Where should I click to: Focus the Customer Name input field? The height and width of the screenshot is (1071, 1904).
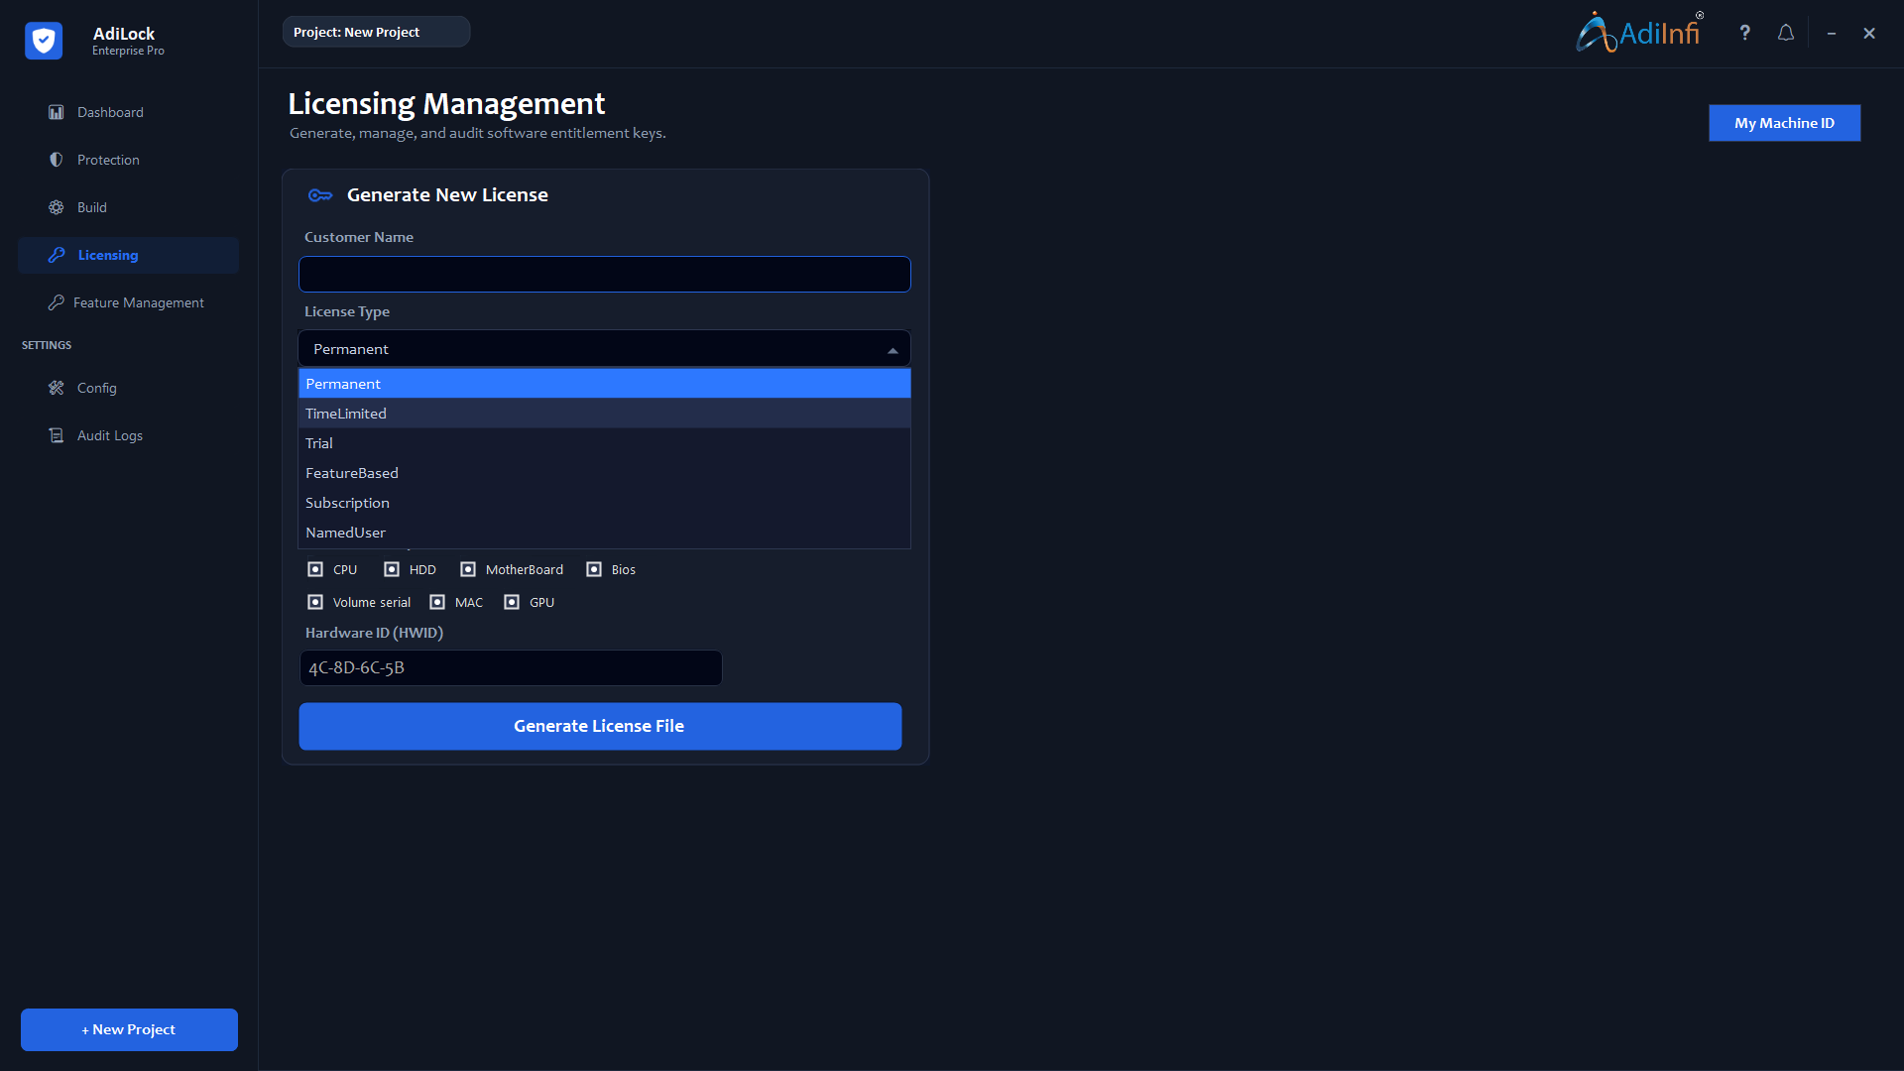604,275
